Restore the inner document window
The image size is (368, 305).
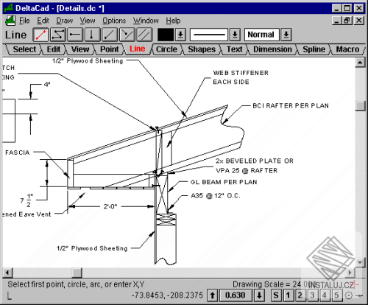tap(347, 21)
